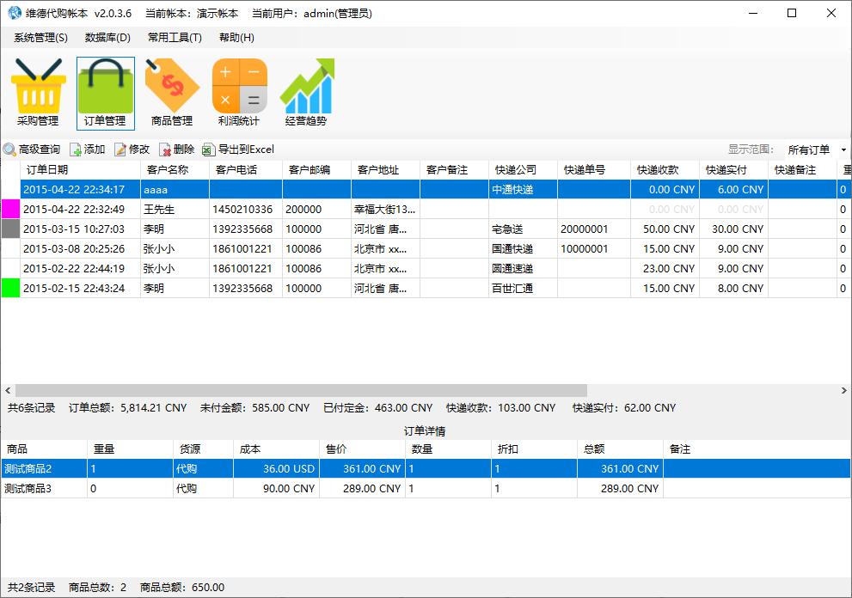Open 利润统计 calculator icon

pos(239,87)
